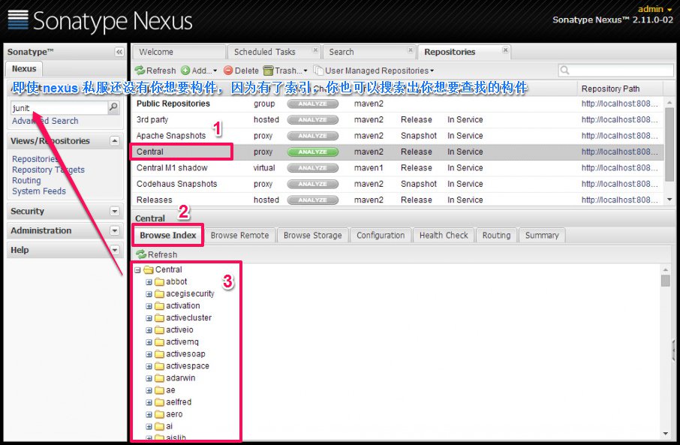Select the Public Repositories row
The width and height of the screenshot is (680, 445).
coord(397,104)
